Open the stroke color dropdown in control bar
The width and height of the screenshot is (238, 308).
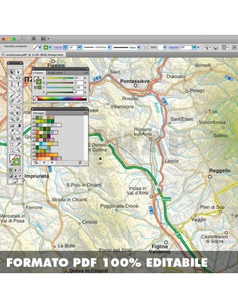click(50, 47)
